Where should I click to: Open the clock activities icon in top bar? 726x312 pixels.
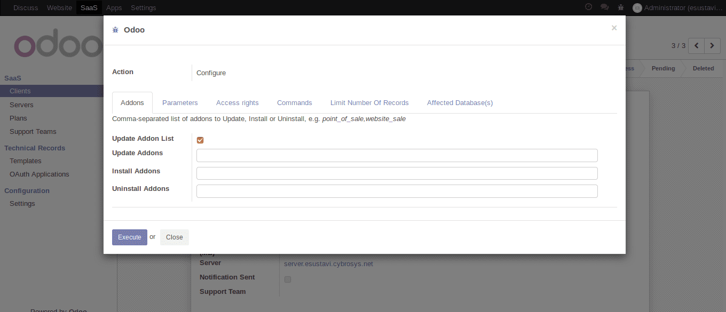pos(589,7)
